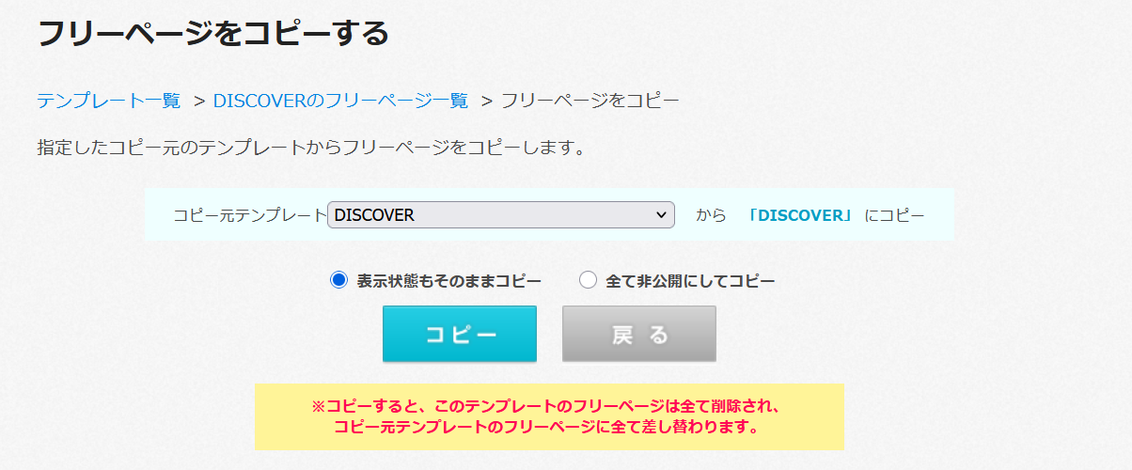
Task: Click the yellow warning notice box
Action: (549, 416)
